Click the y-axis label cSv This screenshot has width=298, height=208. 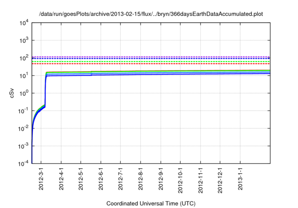point(12,93)
